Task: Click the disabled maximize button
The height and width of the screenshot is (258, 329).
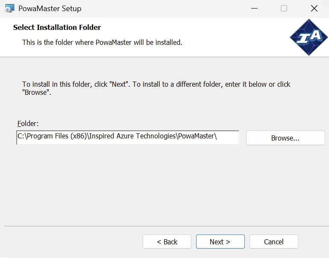Action: (x=284, y=9)
